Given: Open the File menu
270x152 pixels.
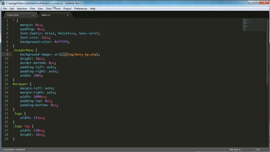Looking at the screenshot, I should 5,8.
